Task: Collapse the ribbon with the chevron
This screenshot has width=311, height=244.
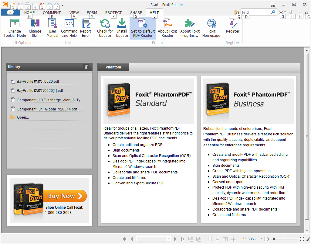Action: pos(306,12)
